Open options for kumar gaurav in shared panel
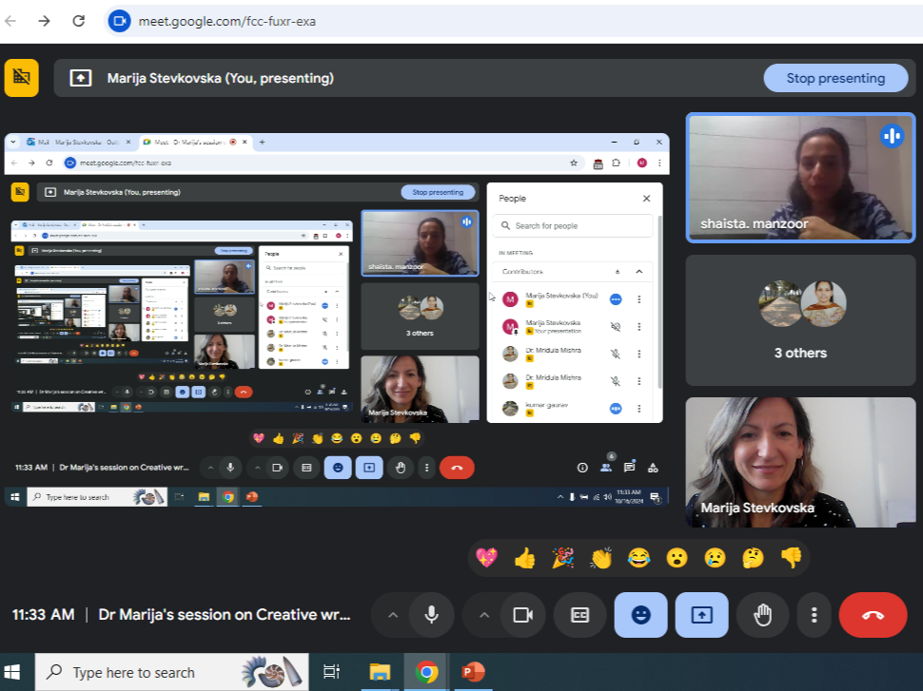Image resolution: width=923 pixels, height=691 pixels. tap(639, 409)
